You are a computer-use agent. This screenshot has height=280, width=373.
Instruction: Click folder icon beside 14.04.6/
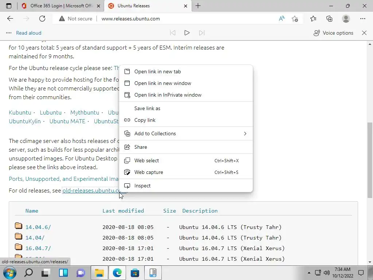[x=19, y=226]
